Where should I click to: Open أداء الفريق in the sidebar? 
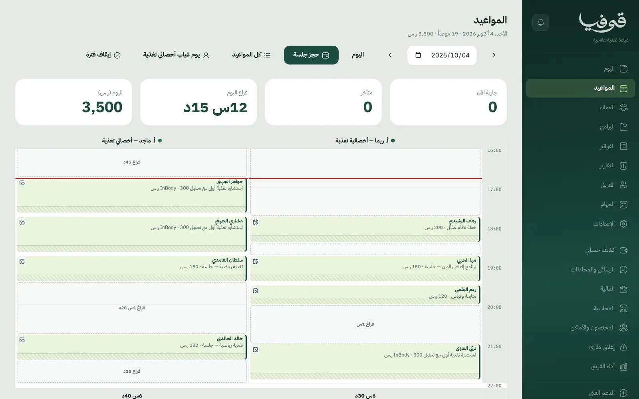click(x=580, y=366)
